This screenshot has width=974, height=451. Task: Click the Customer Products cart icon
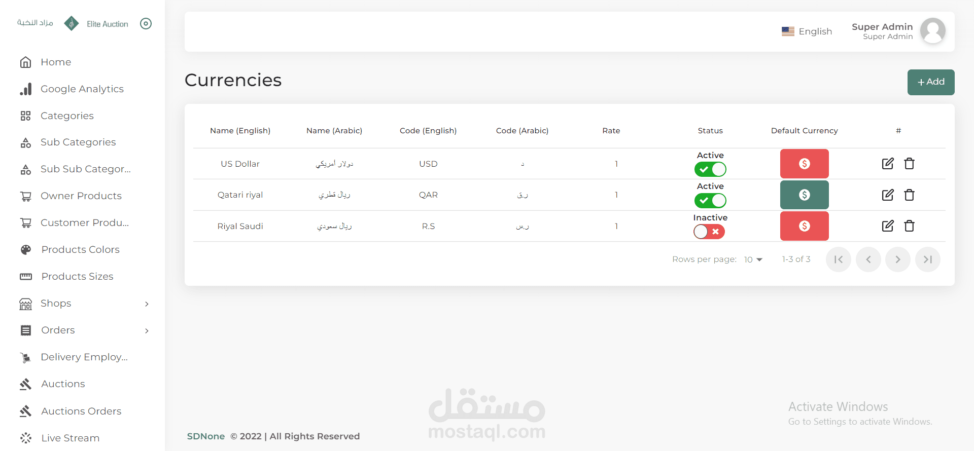click(x=25, y=223)
